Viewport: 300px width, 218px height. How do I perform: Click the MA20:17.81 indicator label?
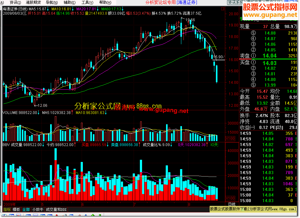(86, 9)
